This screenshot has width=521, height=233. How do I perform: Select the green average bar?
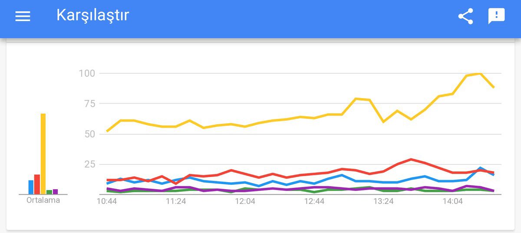click(x=49, y=192)
